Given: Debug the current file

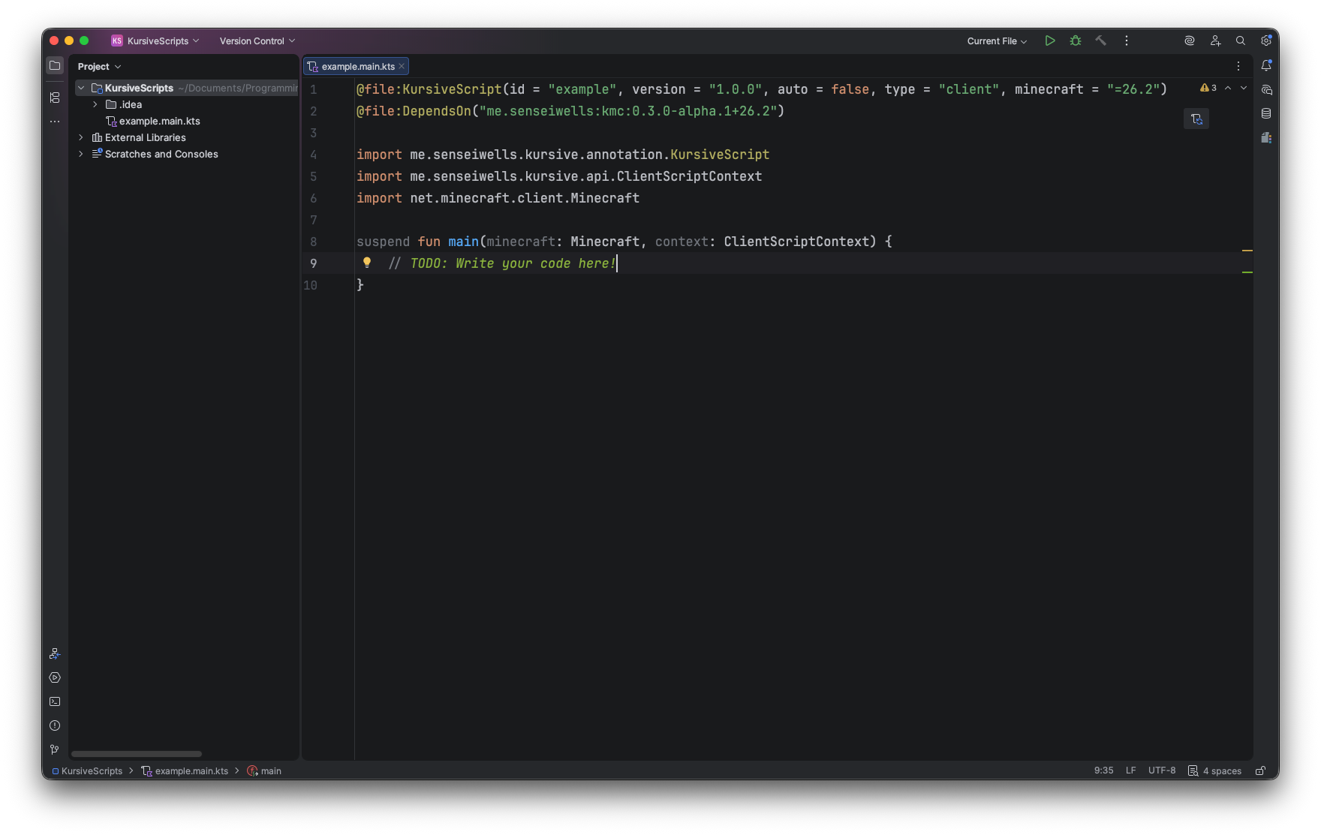Looking at the screenshot, I should point(1076,41).
